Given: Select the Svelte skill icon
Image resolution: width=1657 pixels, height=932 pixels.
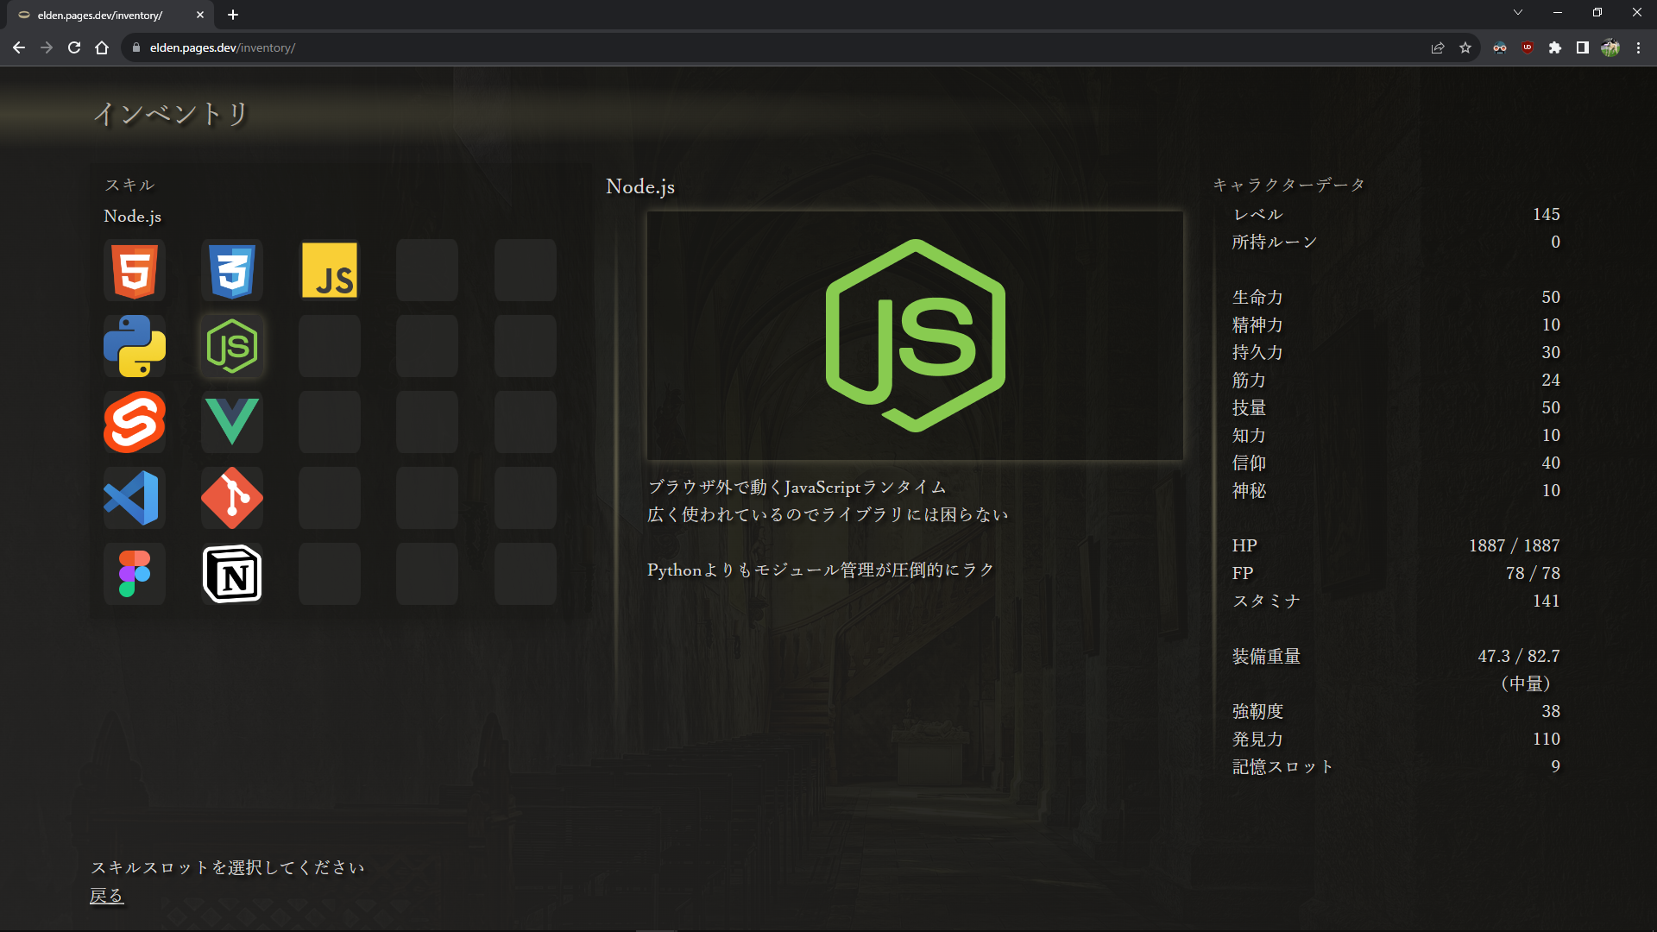Looking at the screenshot, I should pyautogui.click(x=135, y=422).
